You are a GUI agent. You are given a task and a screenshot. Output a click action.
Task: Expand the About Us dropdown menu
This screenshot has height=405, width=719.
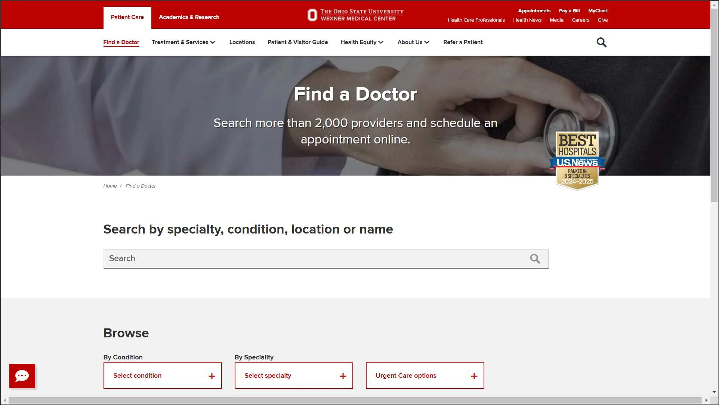pos(413,42)
